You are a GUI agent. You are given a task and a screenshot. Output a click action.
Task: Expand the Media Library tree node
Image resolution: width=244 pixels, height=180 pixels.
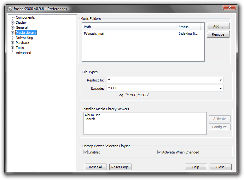coord(12,33)
